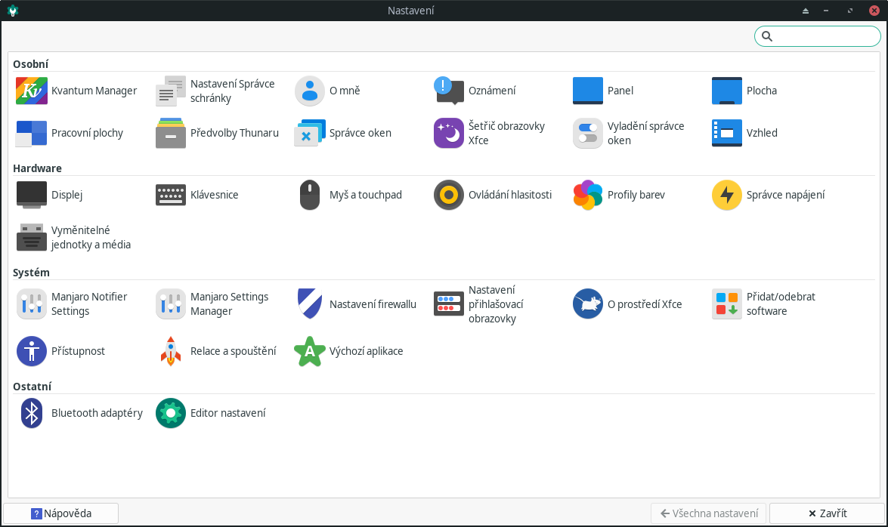Open Oznámení notification settings
This screenshot has height=527, width=888.
click(x=449, y=91)
